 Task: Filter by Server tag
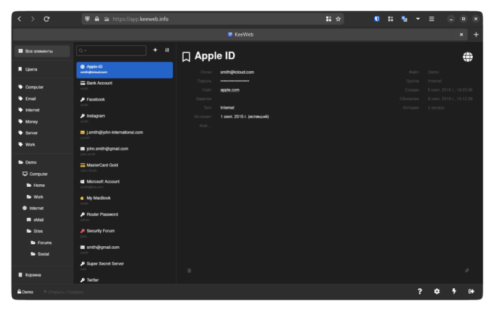tap(42, 133)
